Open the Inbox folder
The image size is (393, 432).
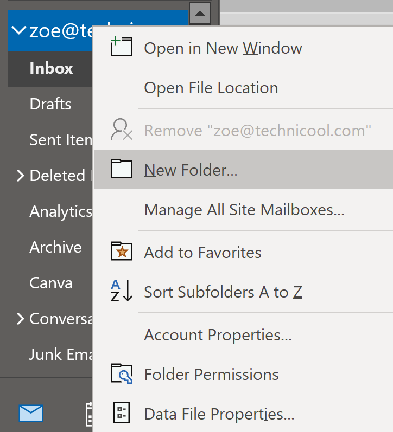[51, 68]
